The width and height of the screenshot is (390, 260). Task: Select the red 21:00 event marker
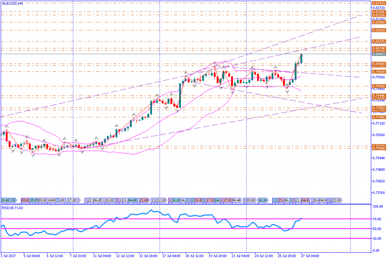point(144,200)
